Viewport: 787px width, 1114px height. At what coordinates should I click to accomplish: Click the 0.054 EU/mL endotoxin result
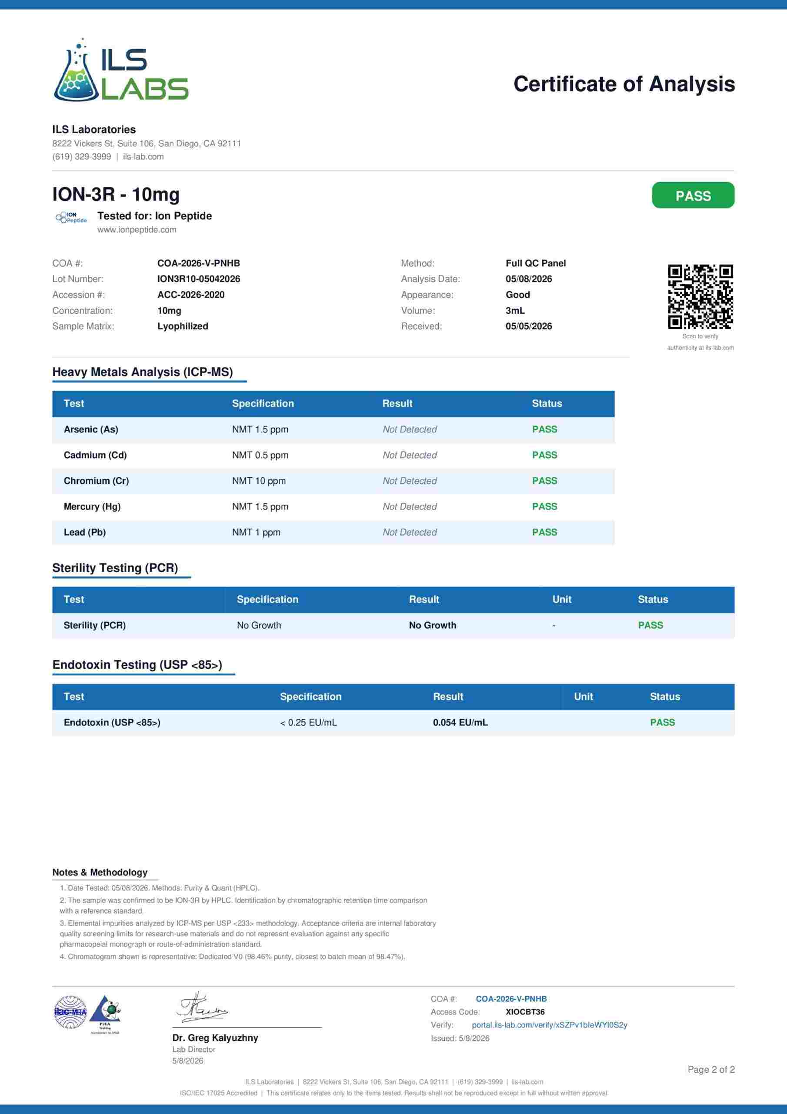click(x=460, y=722)
